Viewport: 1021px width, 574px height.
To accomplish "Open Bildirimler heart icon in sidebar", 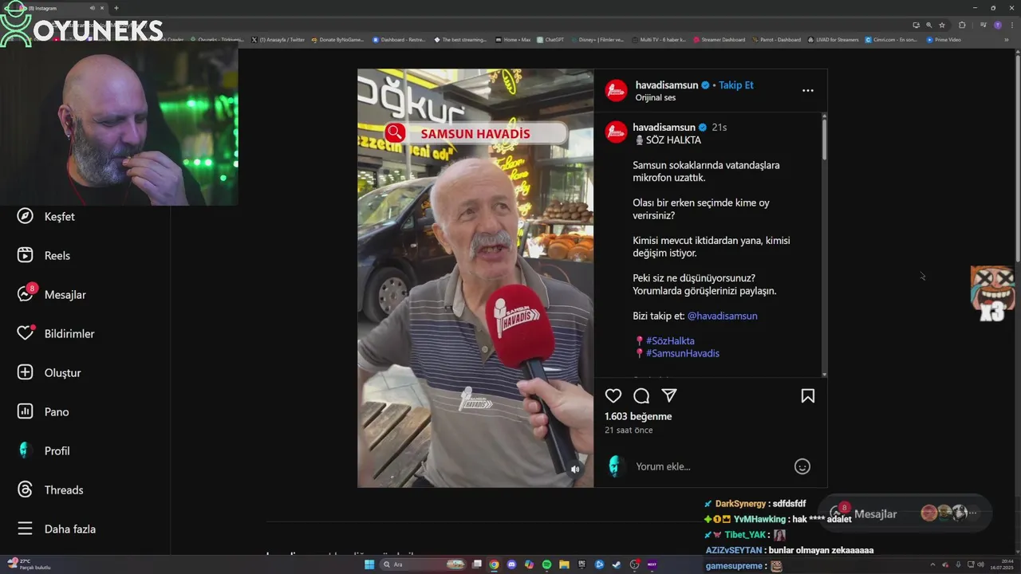I will (x=26, y=333).
